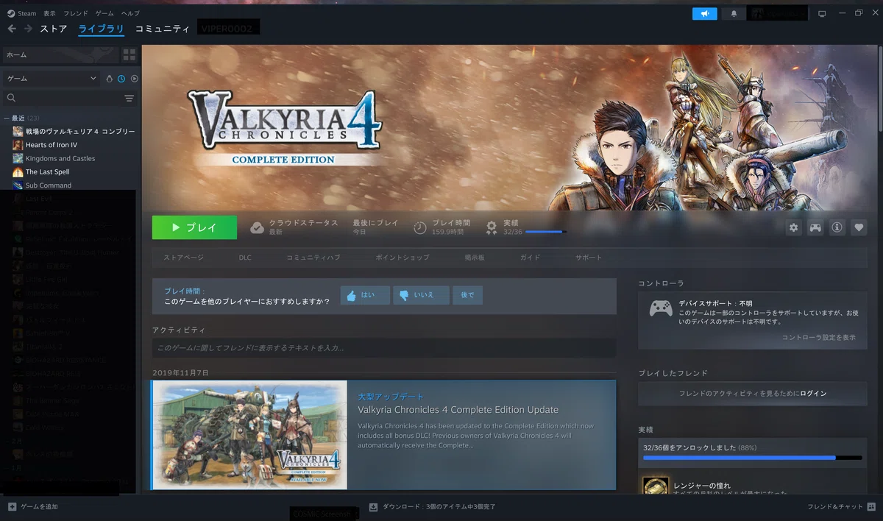
Task: Open Steam logo menu
Action: pyautogui.click(x=21, y=13)
